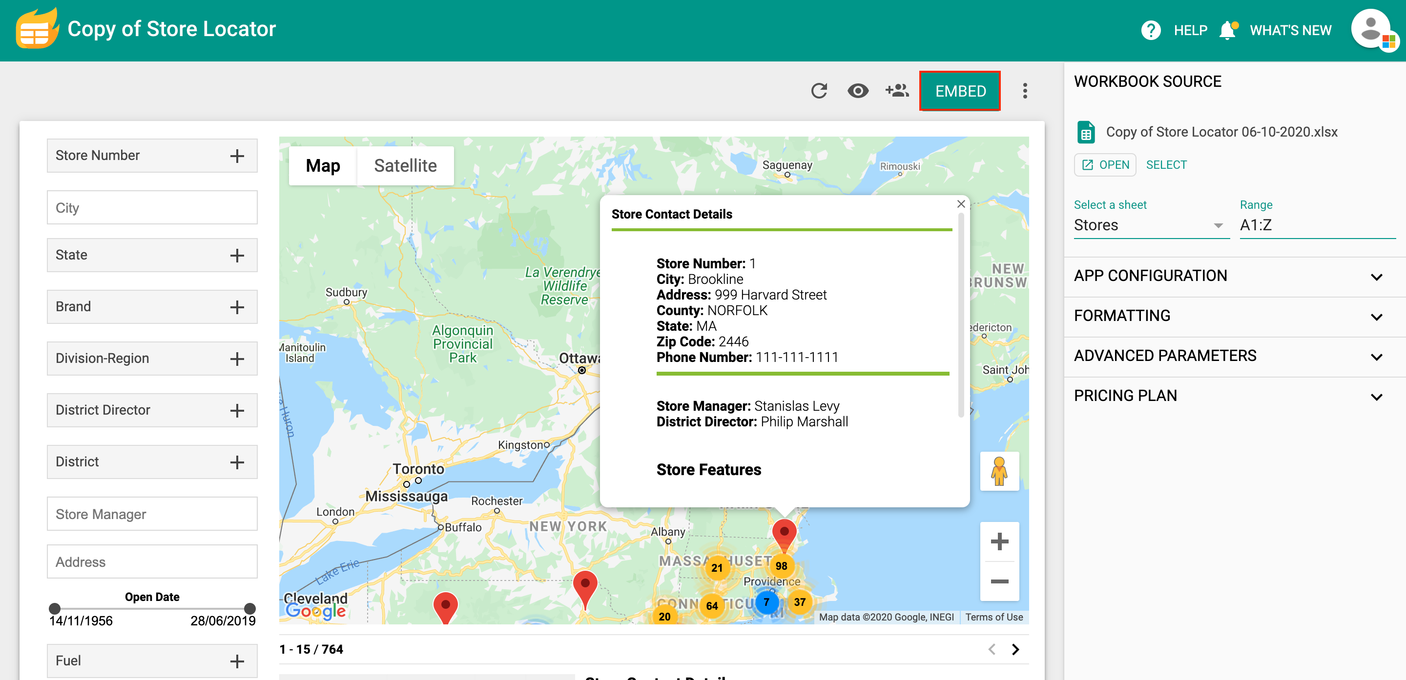Expand the Store Number filter

pyautogui.click(x=152, y=156)
